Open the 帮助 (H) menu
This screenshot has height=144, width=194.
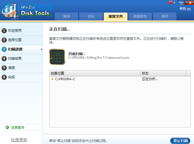[185, 9]
